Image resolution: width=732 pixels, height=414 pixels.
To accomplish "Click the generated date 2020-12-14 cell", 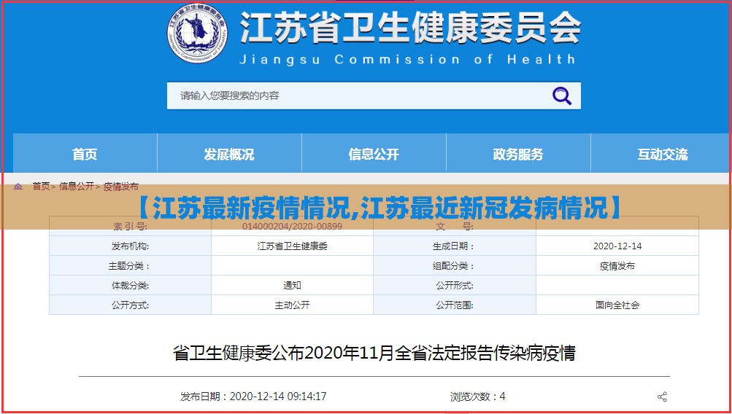I will tap(617, 246).
